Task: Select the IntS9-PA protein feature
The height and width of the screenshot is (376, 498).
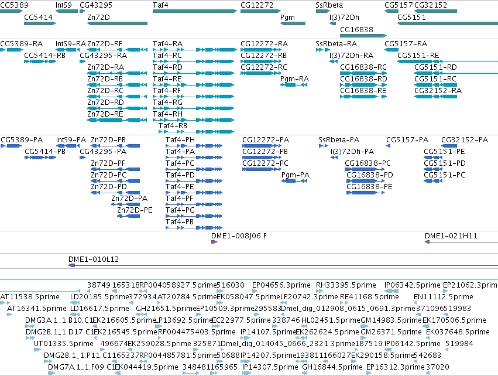Action: pos(68,146)
